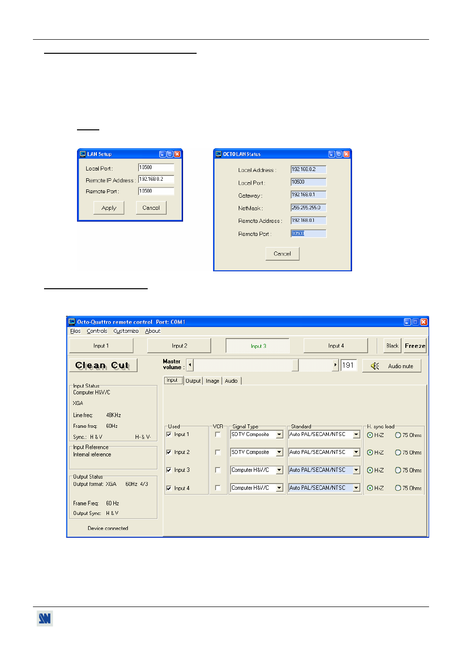This screenshot has height=654, width=462.
Task: Open the Files menu
Action: (x=76, y=331)
